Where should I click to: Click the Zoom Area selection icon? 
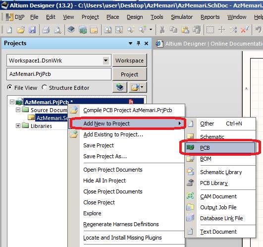click(119, 30)
